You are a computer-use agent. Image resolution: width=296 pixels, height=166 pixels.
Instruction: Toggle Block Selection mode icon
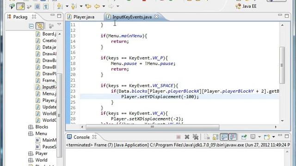click(37, 6)
